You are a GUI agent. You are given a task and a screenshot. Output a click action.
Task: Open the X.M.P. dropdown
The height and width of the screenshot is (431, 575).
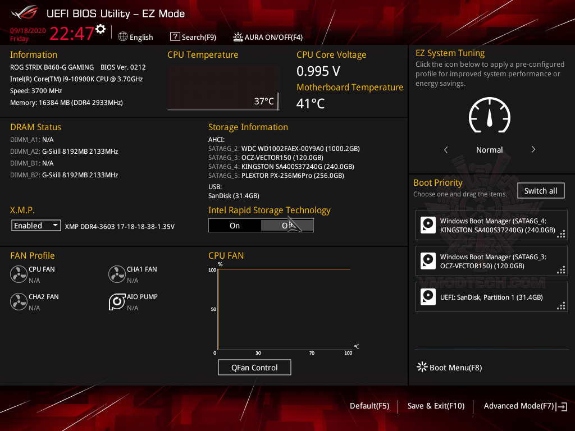point(36,225)
